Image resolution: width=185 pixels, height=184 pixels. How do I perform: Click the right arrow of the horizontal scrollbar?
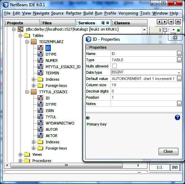(x=138, y=165)
